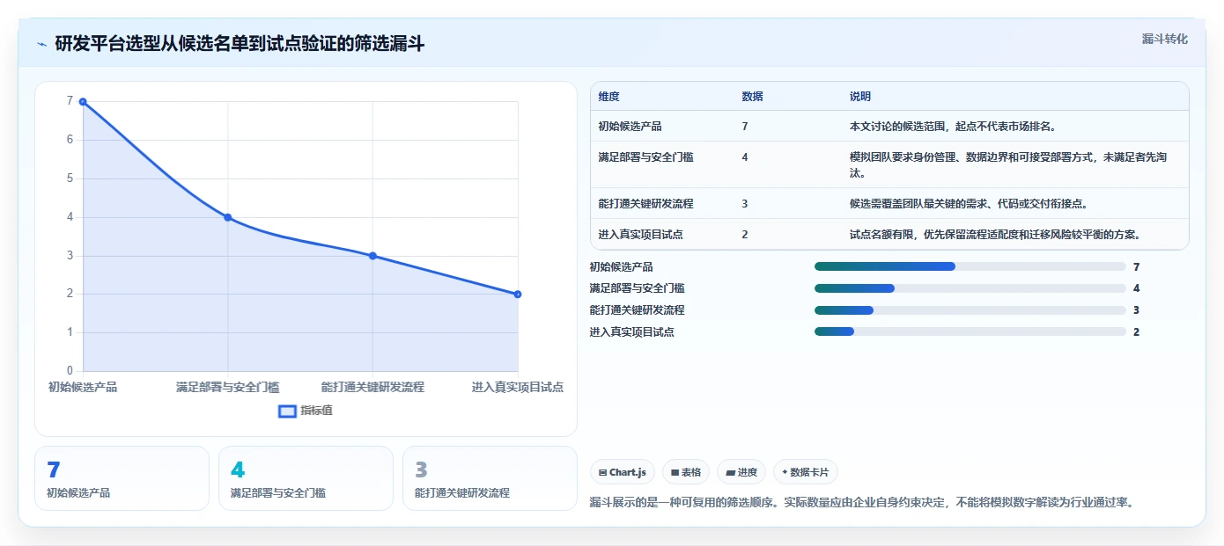Click the value 2 in the table's 数据 column
This screenshot has width=1224, height=546.
745,235
